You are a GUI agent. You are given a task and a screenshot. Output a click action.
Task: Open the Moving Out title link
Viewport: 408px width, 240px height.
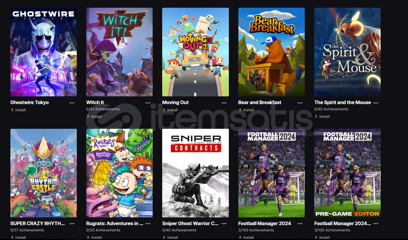tap(175, 102)
